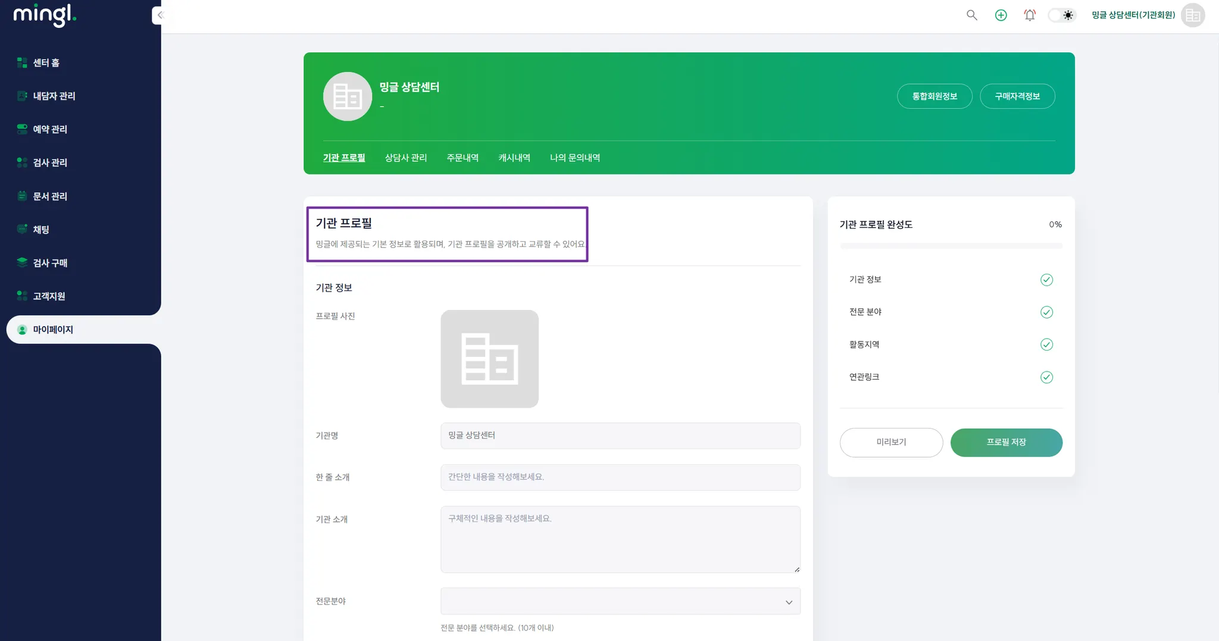Click the 검사 구매 sidebar icon

[22, 262]
